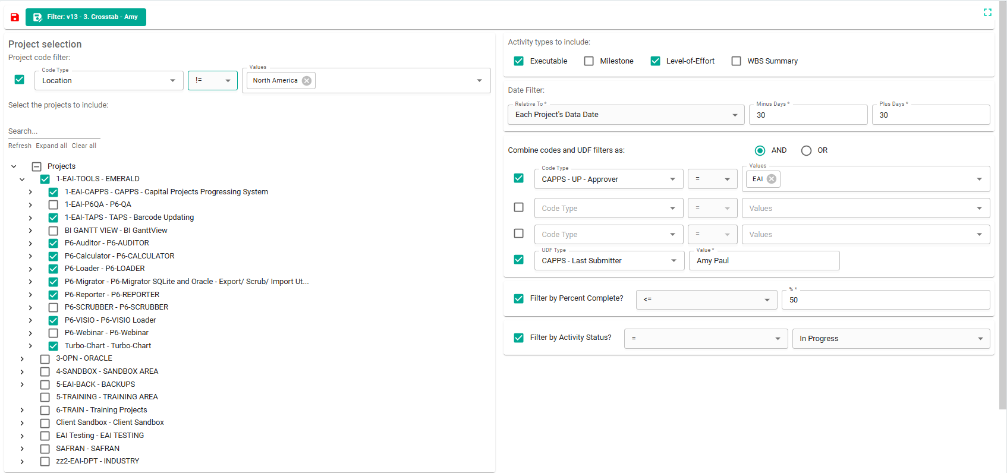Viewport: 1007px width, 473px height.
Task: Collapse the Projects root tree node
Action: click(x=14, y=166)
